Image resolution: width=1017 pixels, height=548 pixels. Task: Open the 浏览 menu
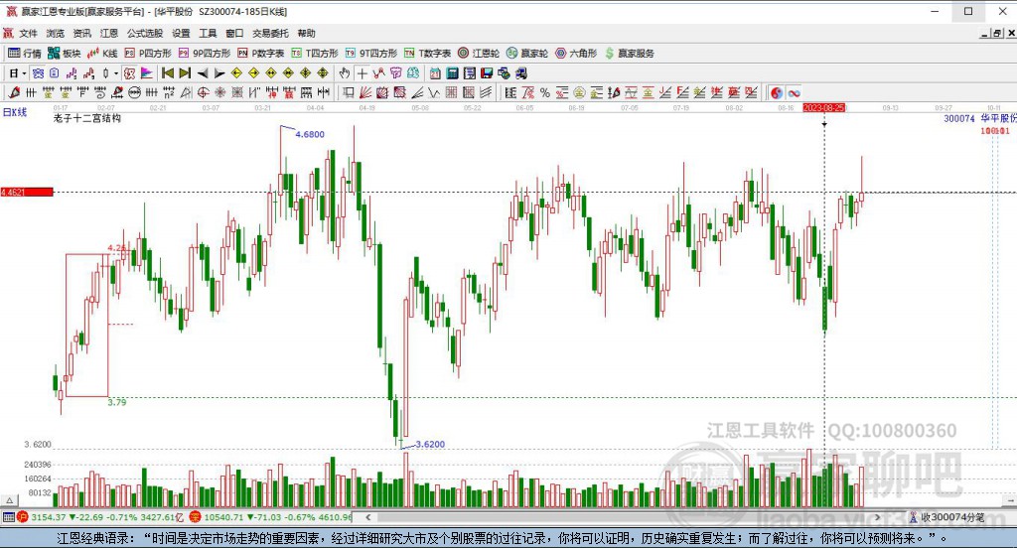[x=56, y=33]
